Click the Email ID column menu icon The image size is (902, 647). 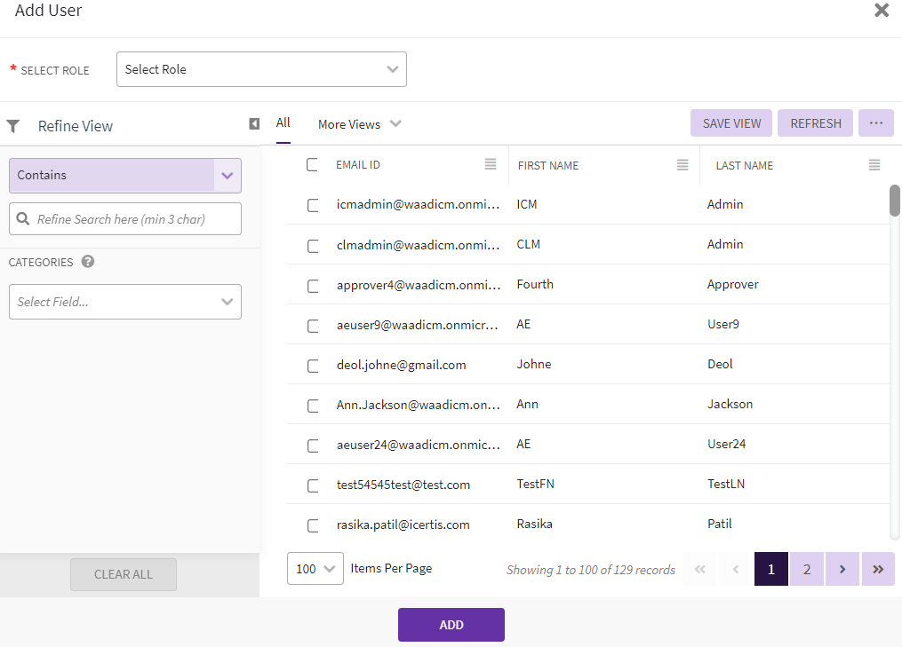point(491,165)
